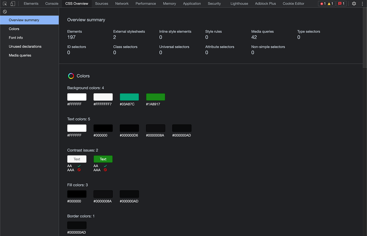Click the Border colors: 1 label

(x=81, y=216)
